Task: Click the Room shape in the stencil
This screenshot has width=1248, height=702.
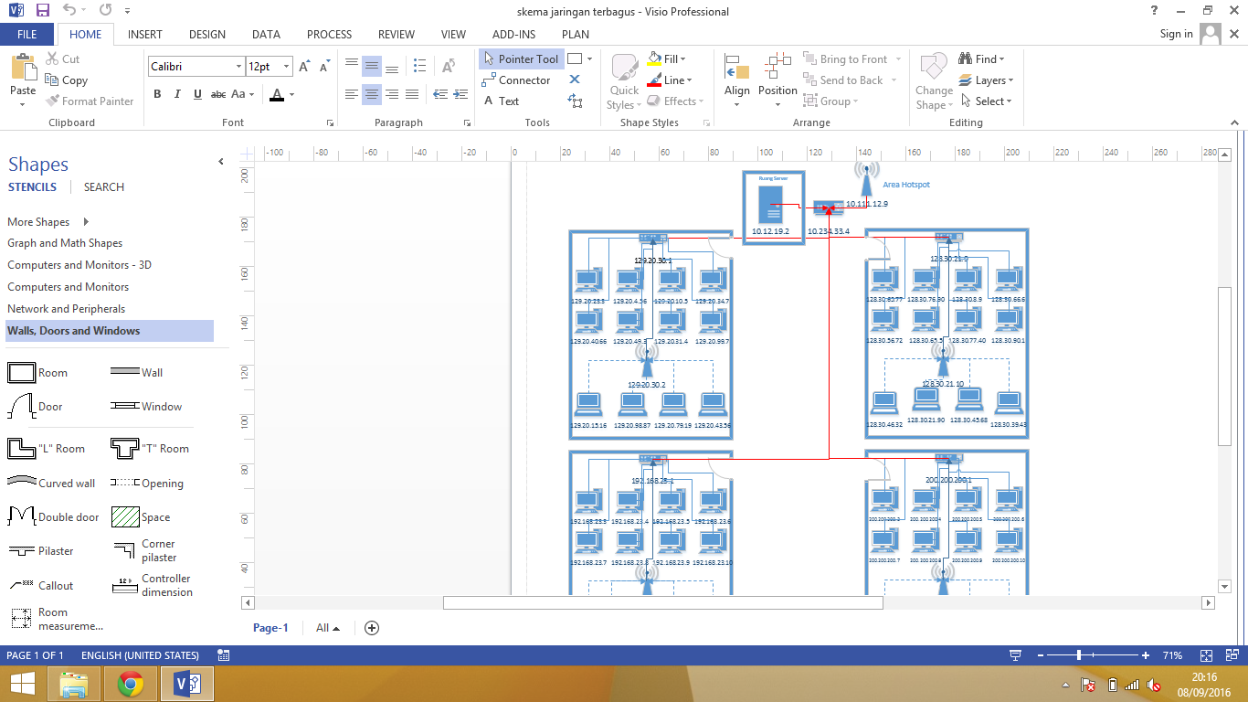Action: (x=38, y=373)
